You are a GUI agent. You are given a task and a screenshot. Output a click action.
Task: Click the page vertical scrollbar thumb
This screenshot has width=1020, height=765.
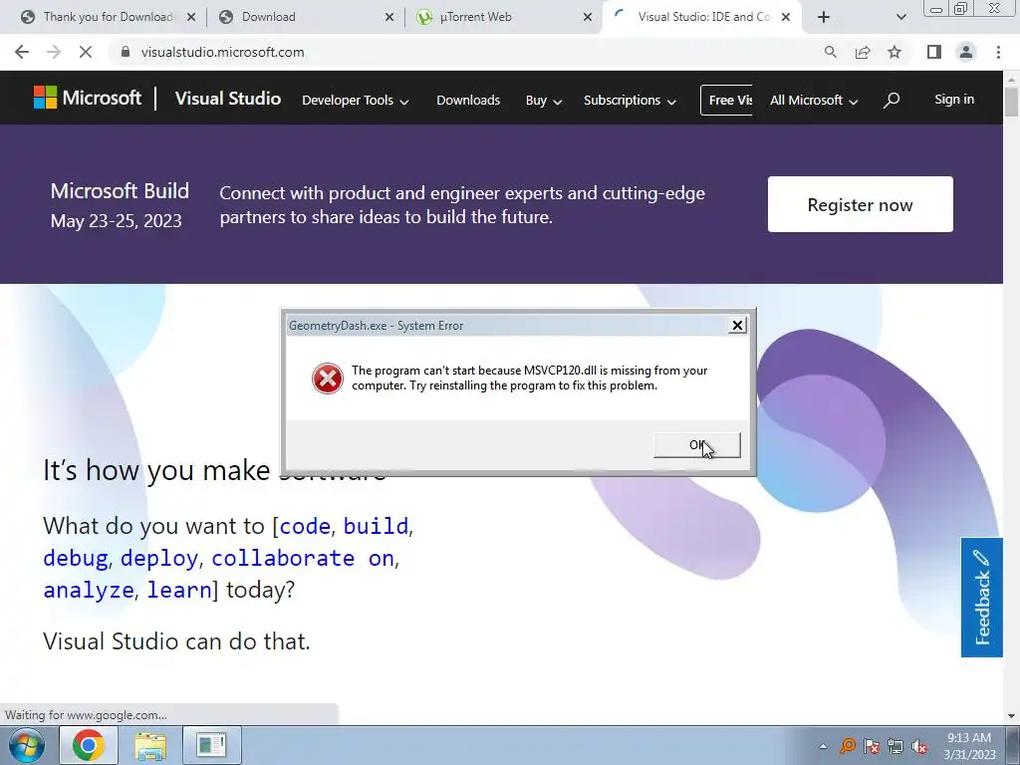[1011, 103]
